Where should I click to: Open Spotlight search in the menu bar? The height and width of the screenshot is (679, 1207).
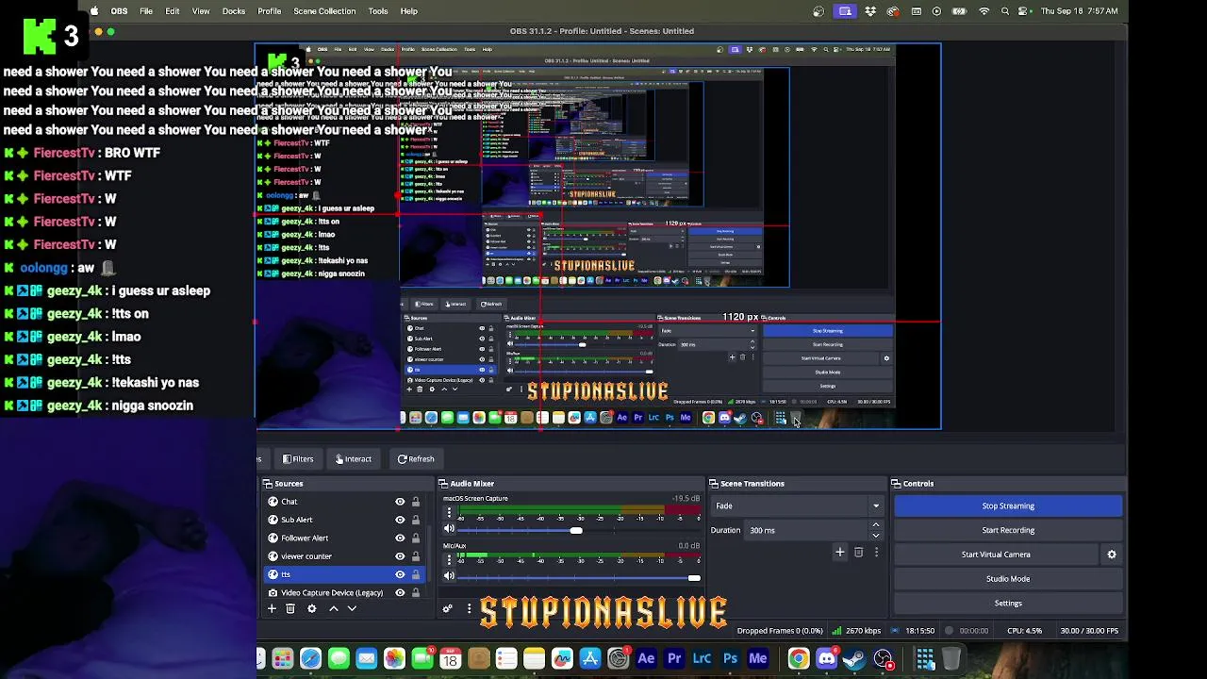click(x=1005, y=11)
